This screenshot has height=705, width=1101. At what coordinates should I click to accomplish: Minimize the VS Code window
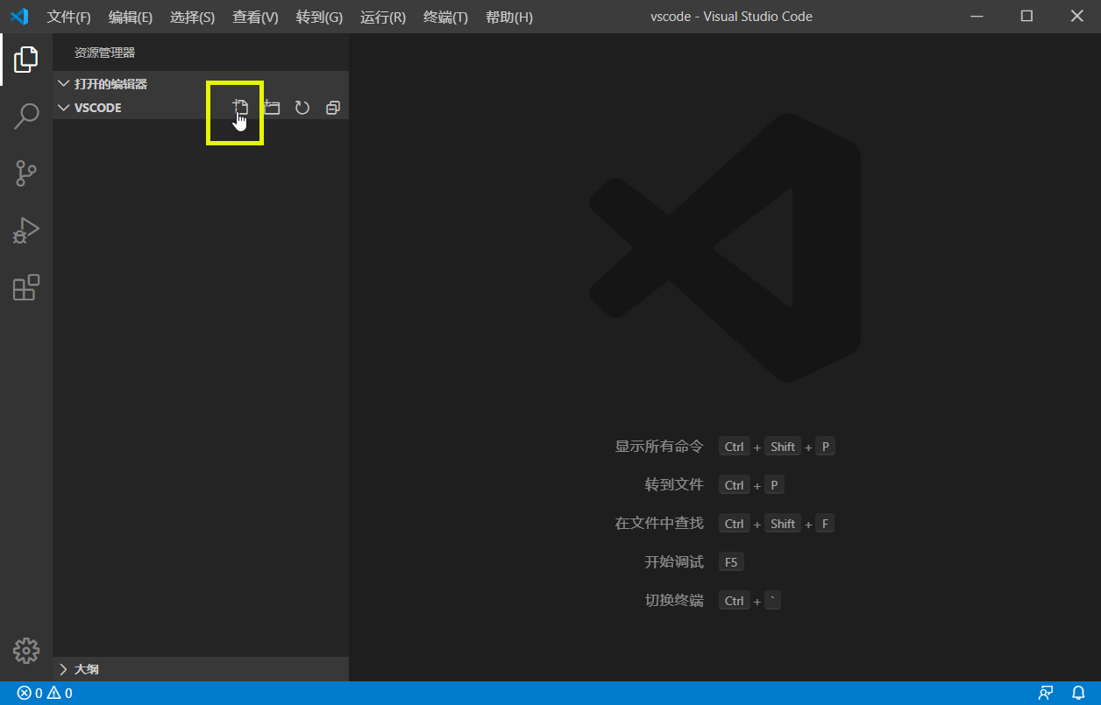(x=977, y=17)
